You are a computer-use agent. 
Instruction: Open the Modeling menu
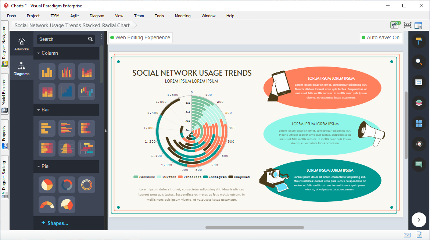click(x=183, y=16)
